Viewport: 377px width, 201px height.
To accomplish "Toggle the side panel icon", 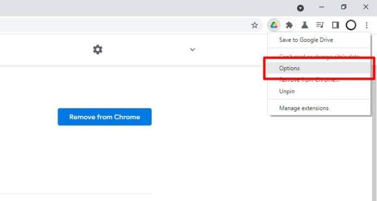I will click(336, 25).
